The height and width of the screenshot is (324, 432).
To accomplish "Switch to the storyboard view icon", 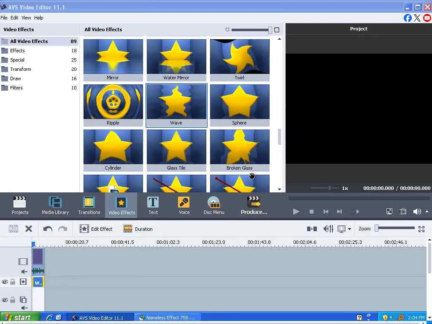I will click(x=312, y=229).
